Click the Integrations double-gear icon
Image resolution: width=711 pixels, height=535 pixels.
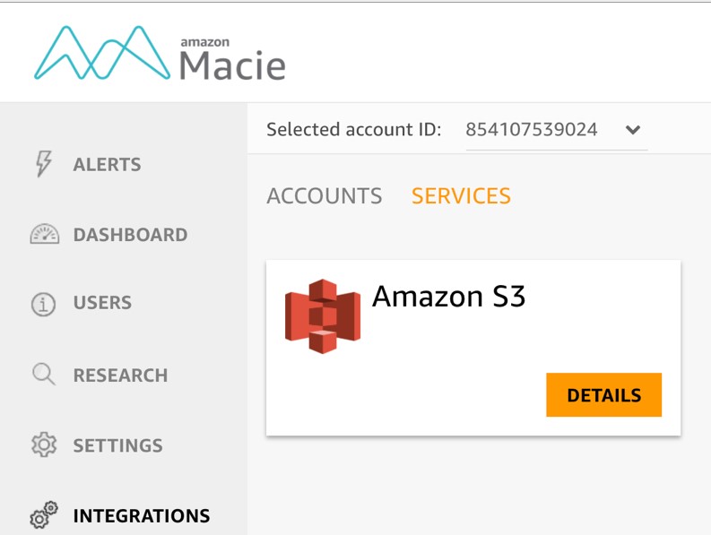(44, 515)
